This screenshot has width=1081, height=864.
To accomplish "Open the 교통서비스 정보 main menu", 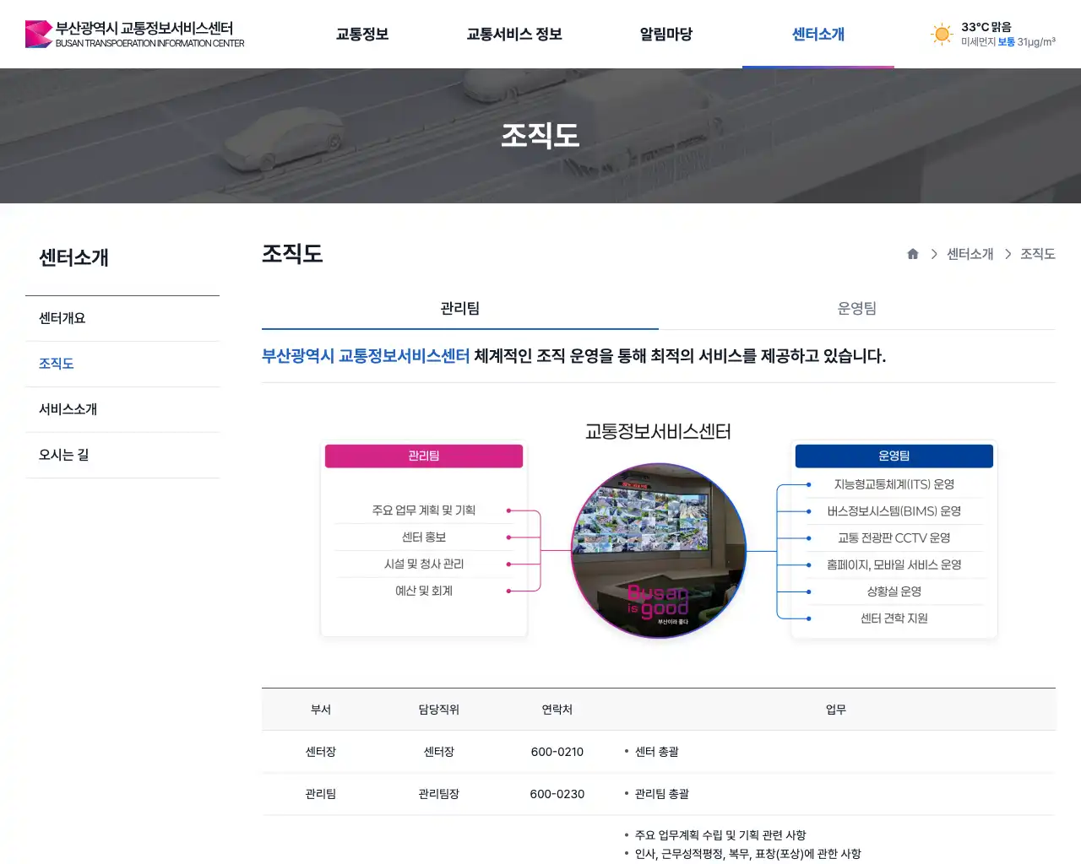I will [x=514, y=34].
